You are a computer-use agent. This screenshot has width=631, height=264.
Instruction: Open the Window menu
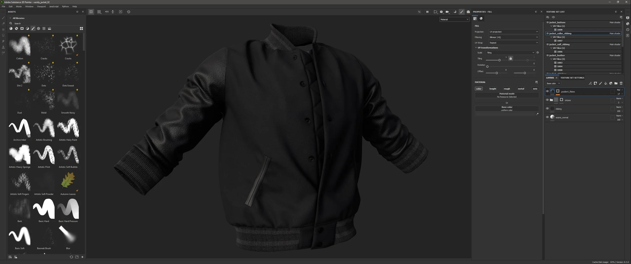coord(29,6)
